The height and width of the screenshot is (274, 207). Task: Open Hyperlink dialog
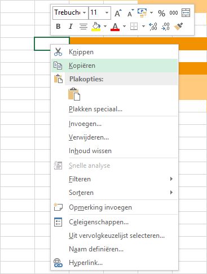(x=114, y=263)
